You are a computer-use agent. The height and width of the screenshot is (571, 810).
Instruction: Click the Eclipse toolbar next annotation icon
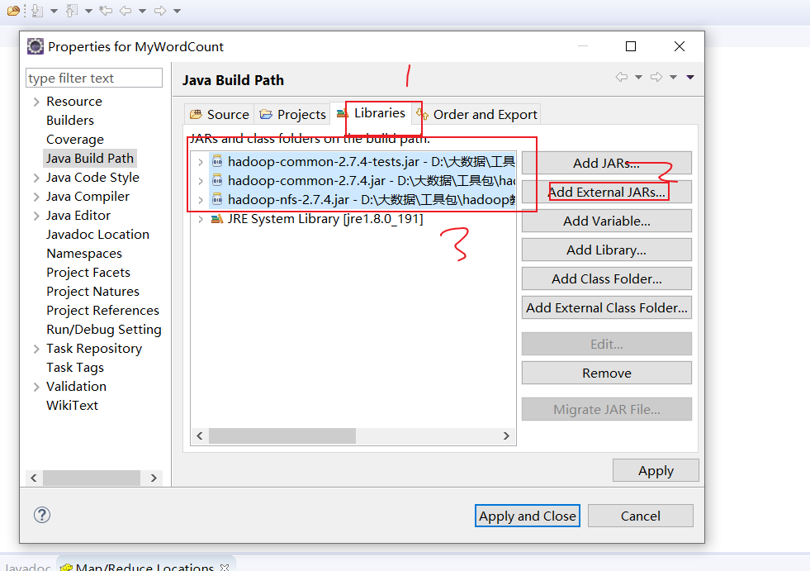(x=36, y=11)
